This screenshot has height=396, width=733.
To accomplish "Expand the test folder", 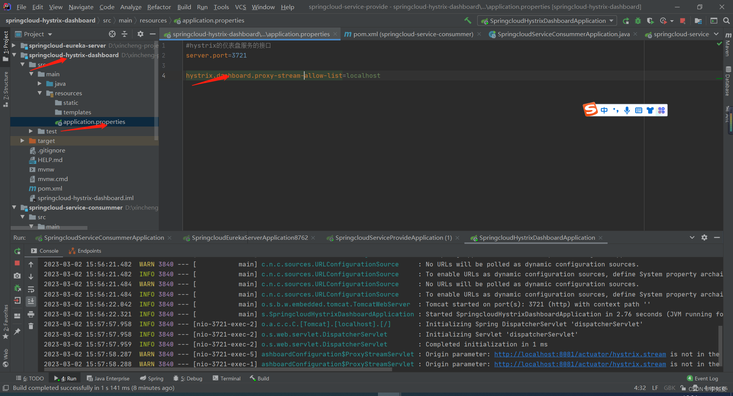I will tap(31, 131).
